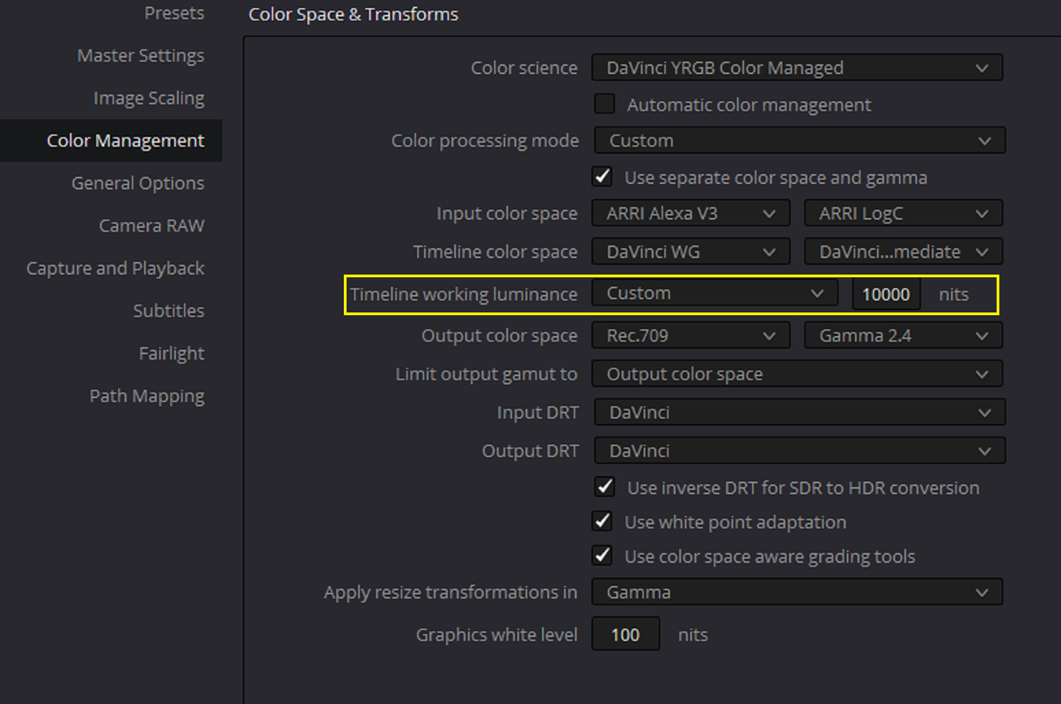Open the Color processing mode dropdown
Image resolution: width=1061 pixels, height=704 pixels.
click(800, 141)
